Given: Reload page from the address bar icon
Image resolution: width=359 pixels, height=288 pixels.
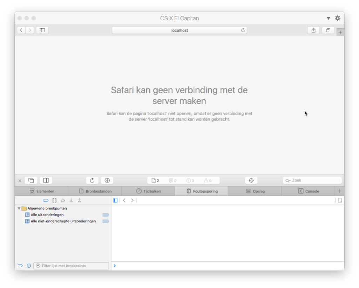Looking at the screenshot, I should point(243,30).
